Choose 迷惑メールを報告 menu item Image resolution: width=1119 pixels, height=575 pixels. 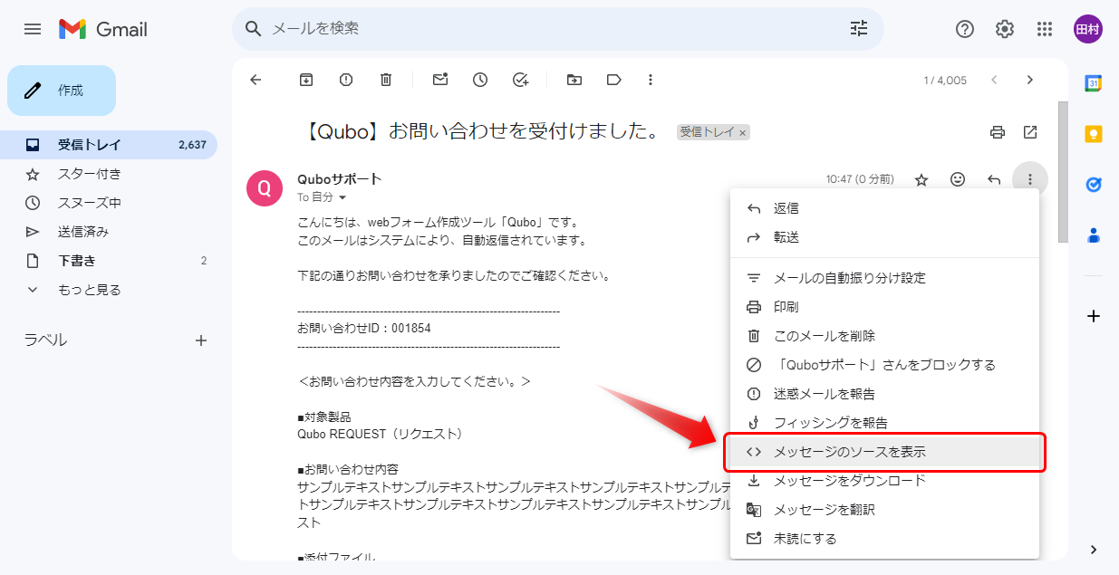(x=884, y=394)
